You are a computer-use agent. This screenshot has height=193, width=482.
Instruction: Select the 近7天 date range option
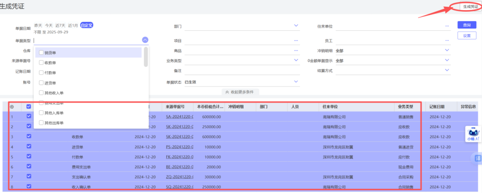[x=61, y=25]
